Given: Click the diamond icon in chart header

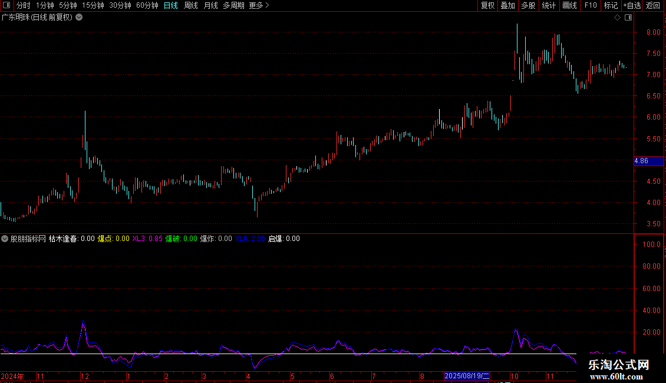Looking at the screenshot, I should pos(618,18).
